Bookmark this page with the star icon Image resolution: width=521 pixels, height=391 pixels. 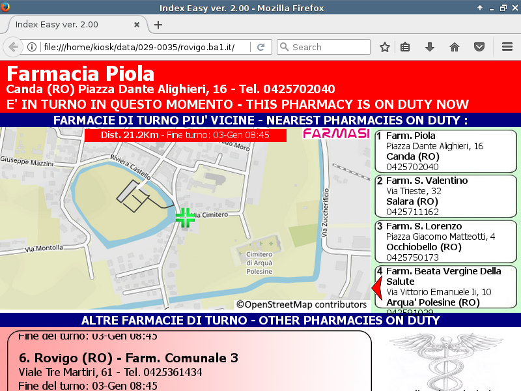385,47
